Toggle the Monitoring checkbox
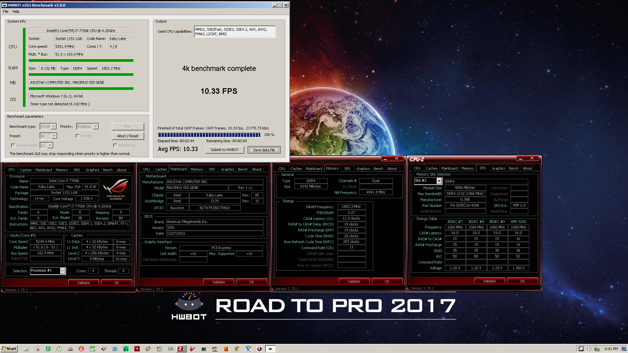The width and height of the screenshot is (628, 353). tap(115, 145)
